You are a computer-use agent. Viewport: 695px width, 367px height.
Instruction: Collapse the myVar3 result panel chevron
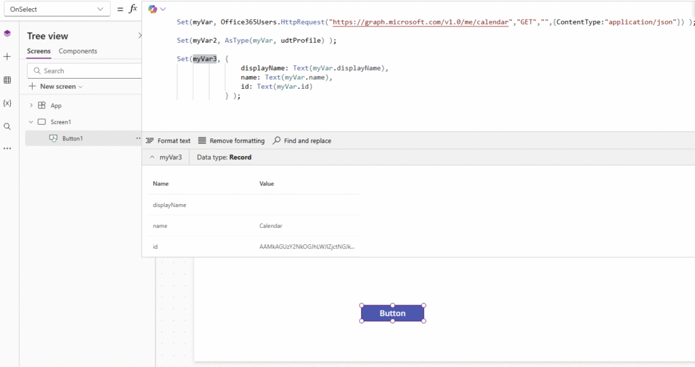coord(152,157)
